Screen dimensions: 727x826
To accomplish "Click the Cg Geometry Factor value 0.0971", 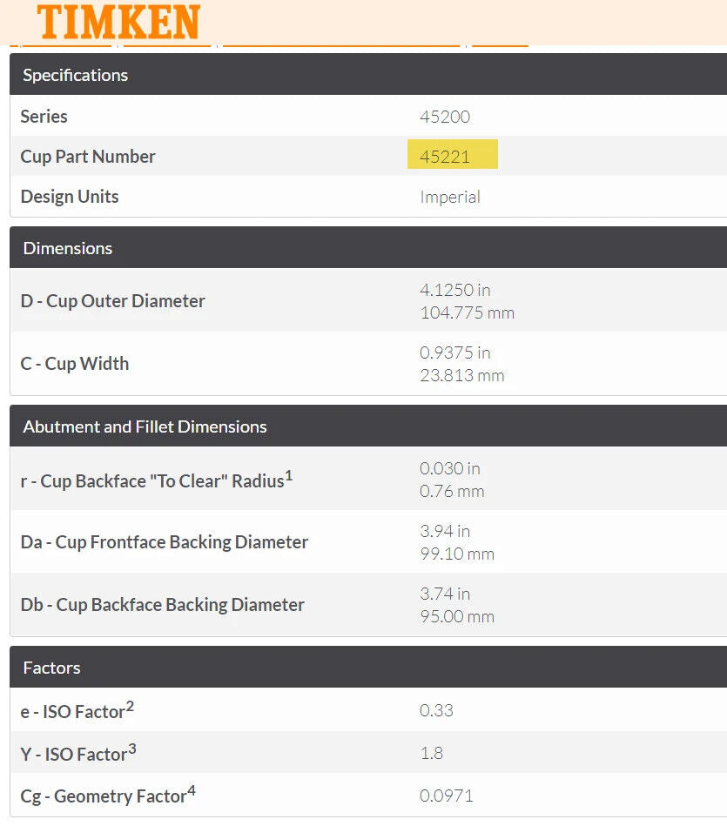I will (x=447, y=796).
